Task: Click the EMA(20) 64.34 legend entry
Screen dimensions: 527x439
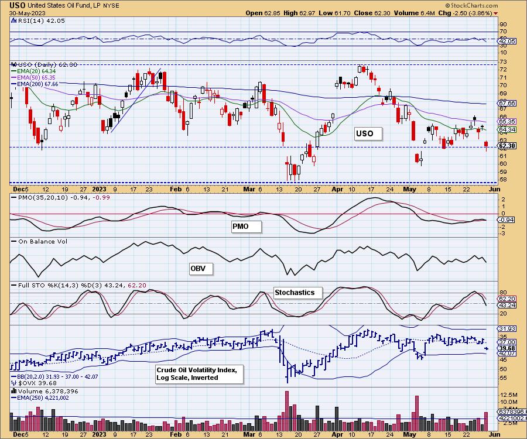Action: coord(33,71)
